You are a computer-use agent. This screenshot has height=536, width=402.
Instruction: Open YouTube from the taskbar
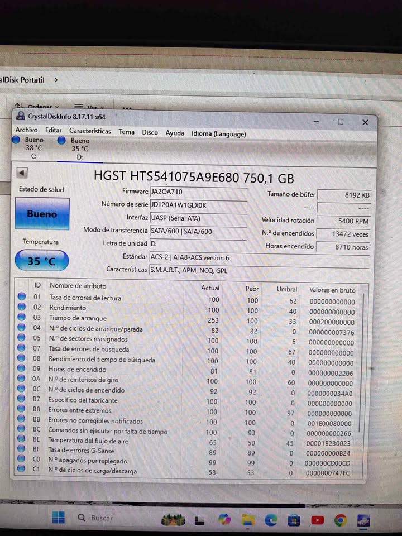[x=317, y=520]
